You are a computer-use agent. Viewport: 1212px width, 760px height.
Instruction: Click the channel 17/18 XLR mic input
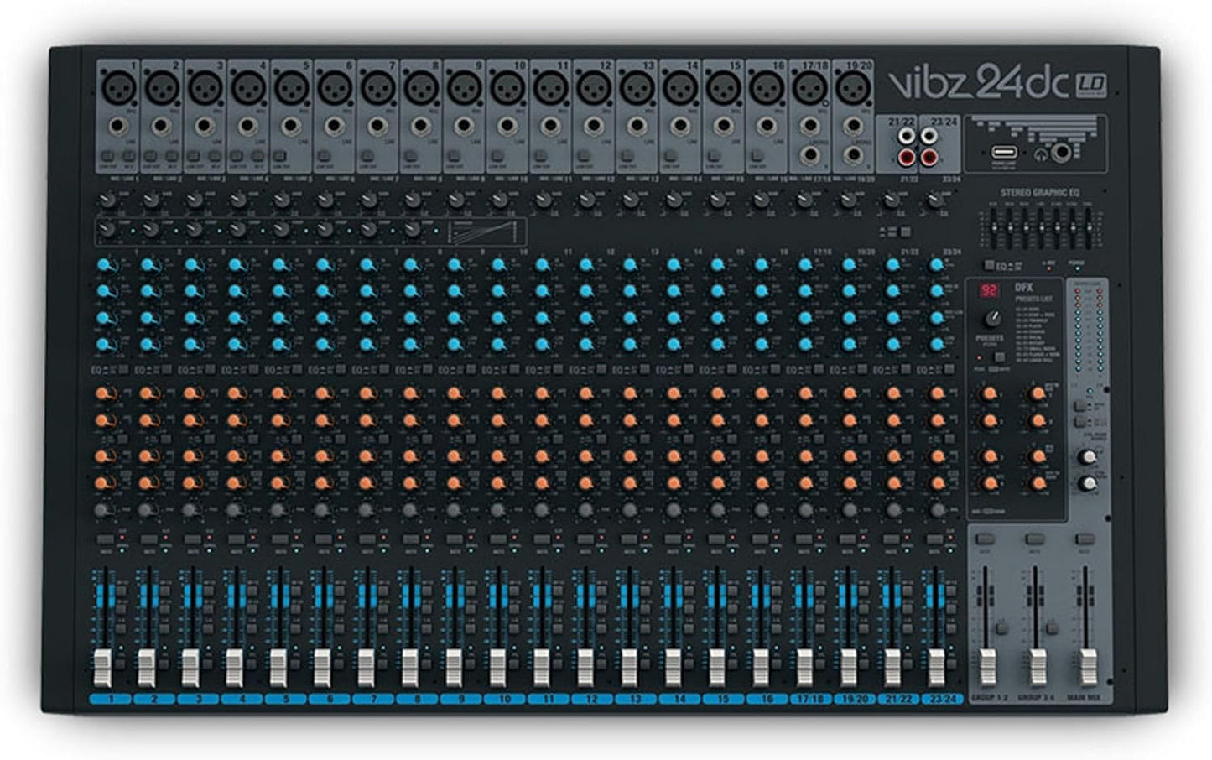tap(809, 86)
